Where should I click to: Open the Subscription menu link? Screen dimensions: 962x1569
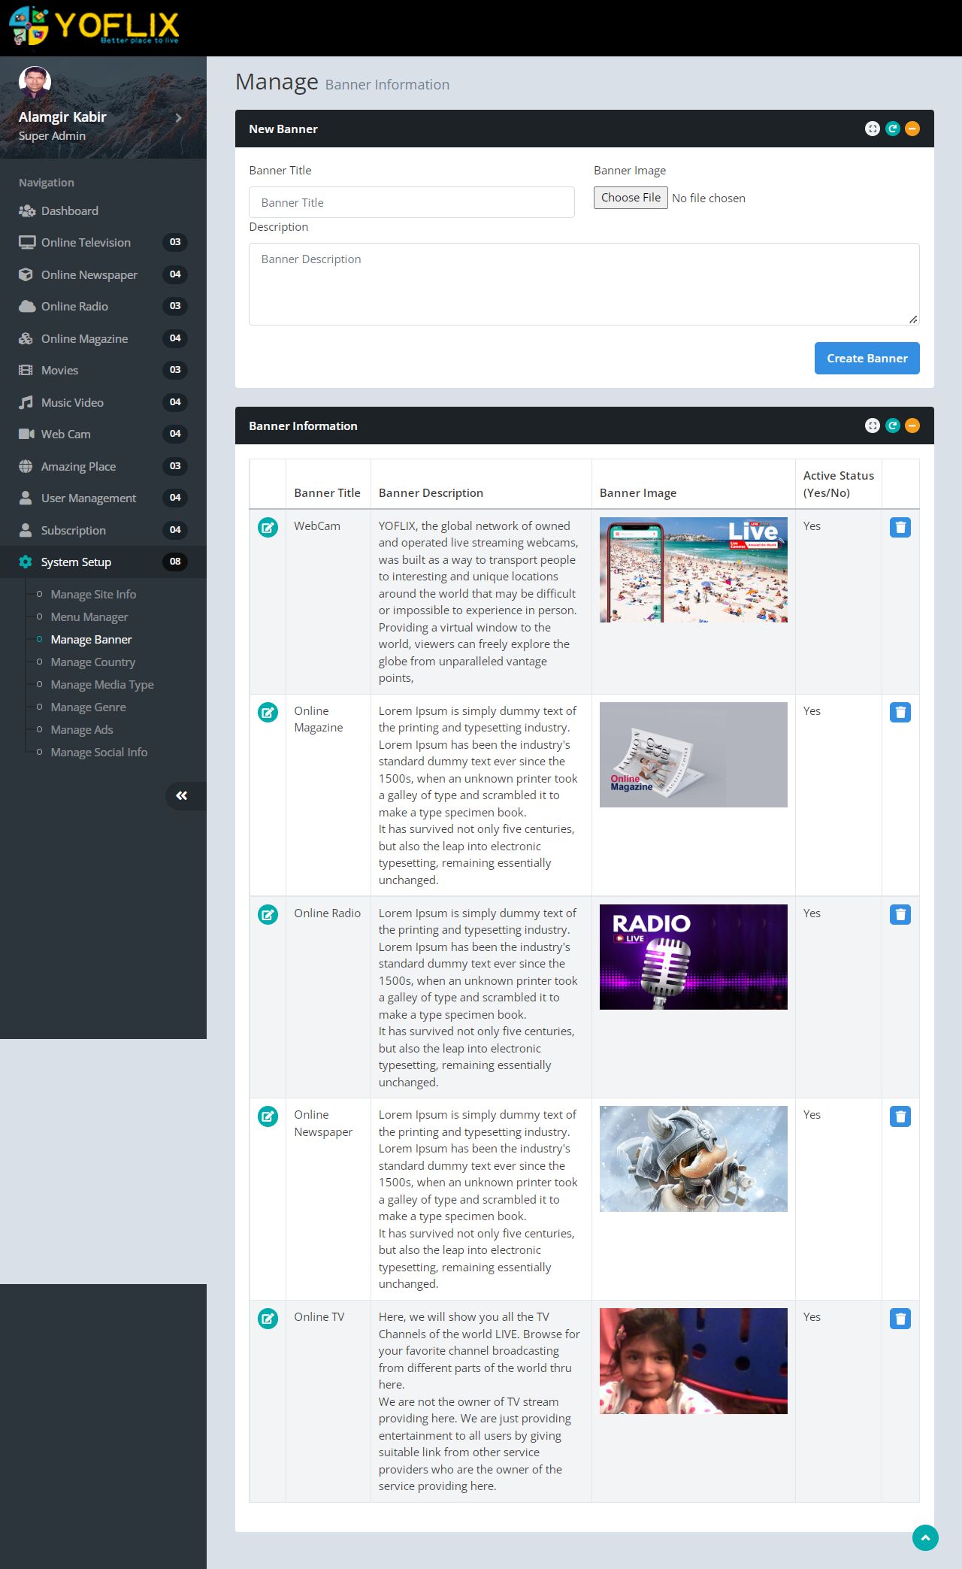[103, 531]
